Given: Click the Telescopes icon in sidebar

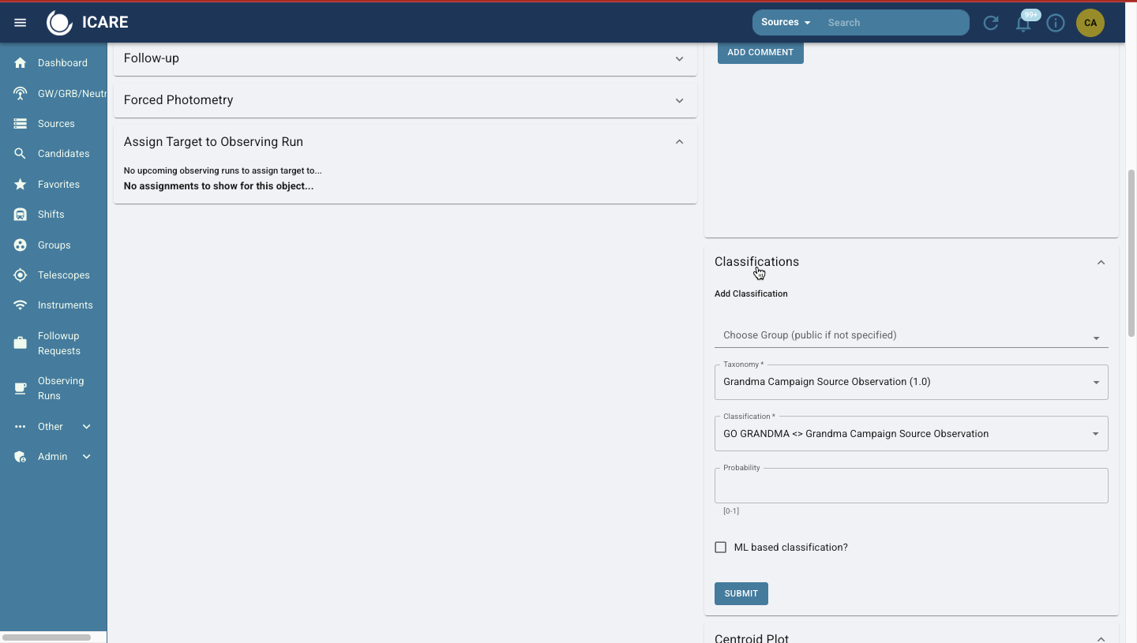Looking at the screenshot, I should [x=21, y=275].
